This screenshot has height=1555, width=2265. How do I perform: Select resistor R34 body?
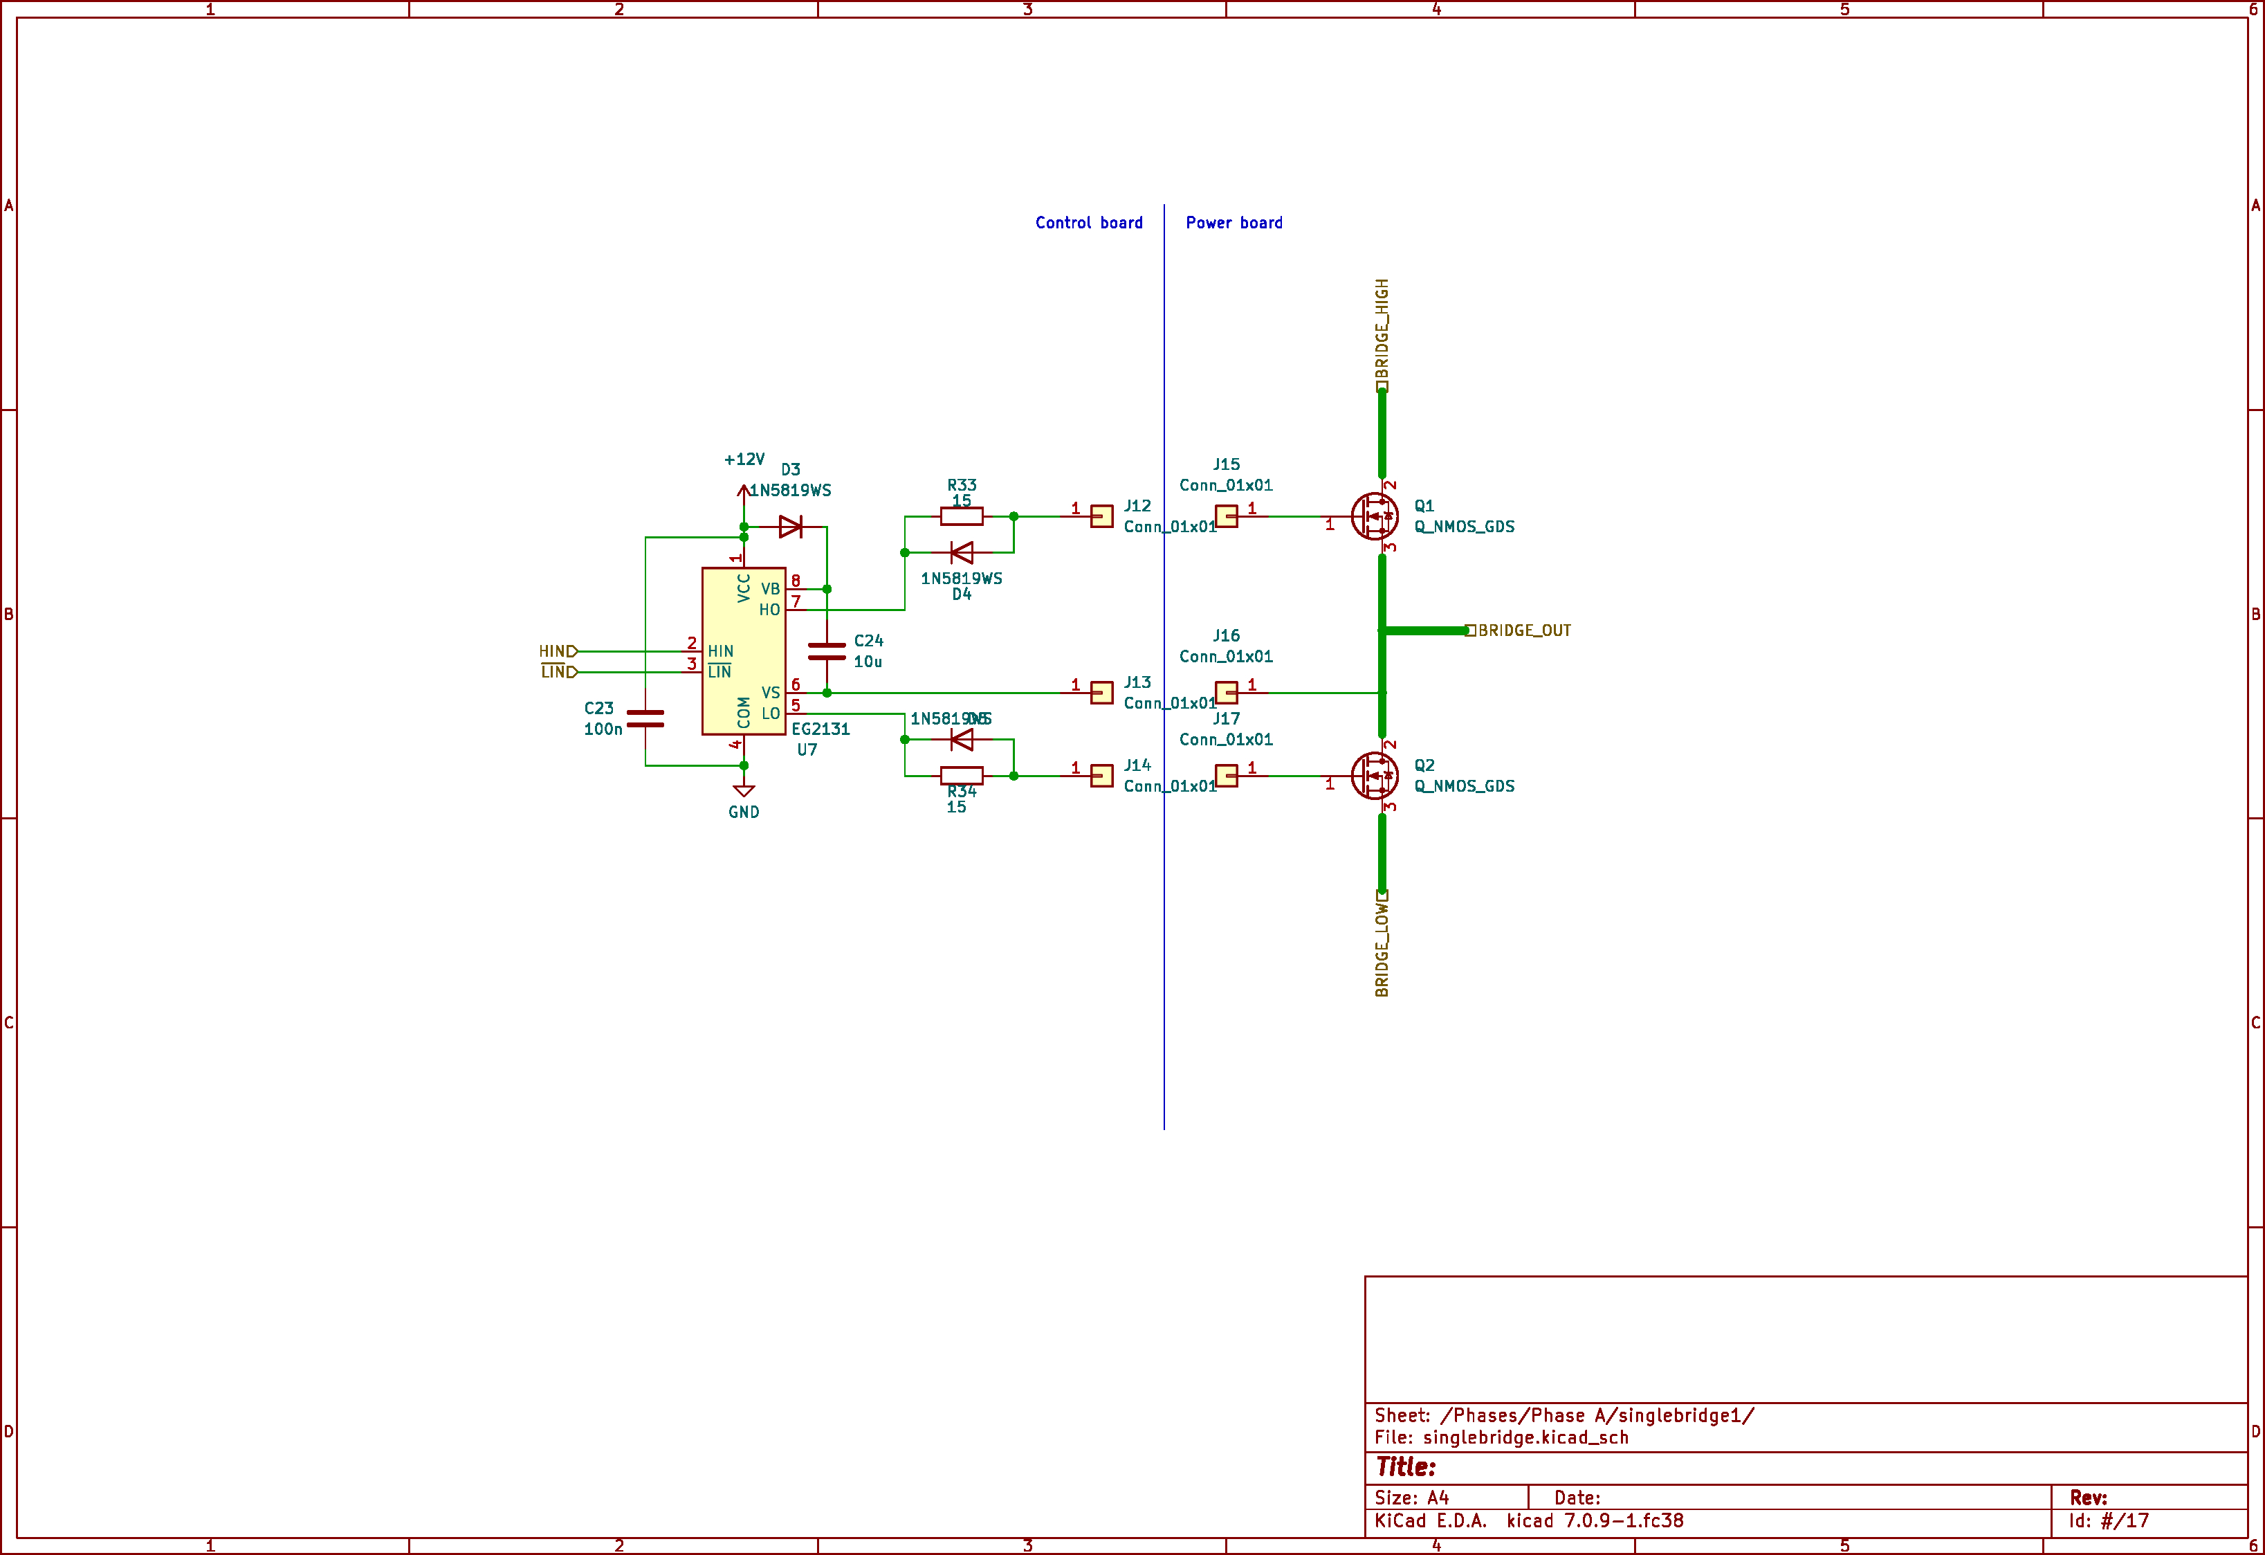point(961,776)
